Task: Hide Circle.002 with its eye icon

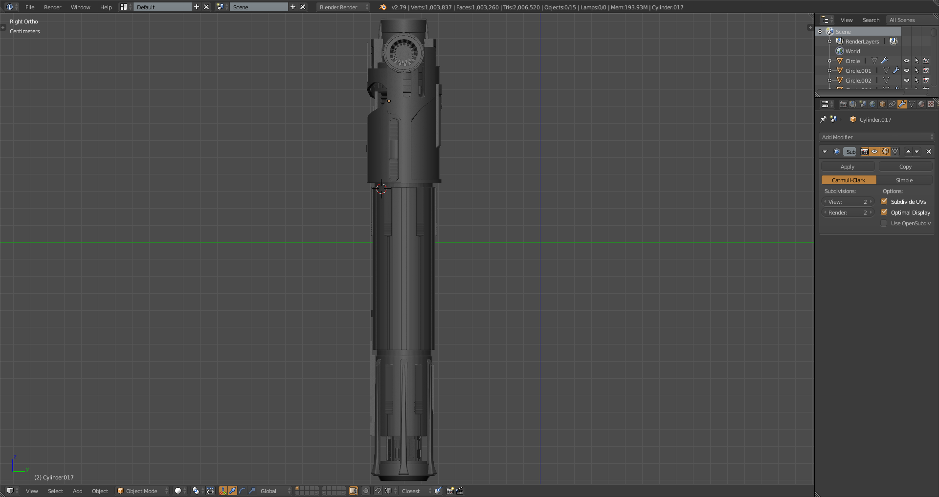Action: 907,80
